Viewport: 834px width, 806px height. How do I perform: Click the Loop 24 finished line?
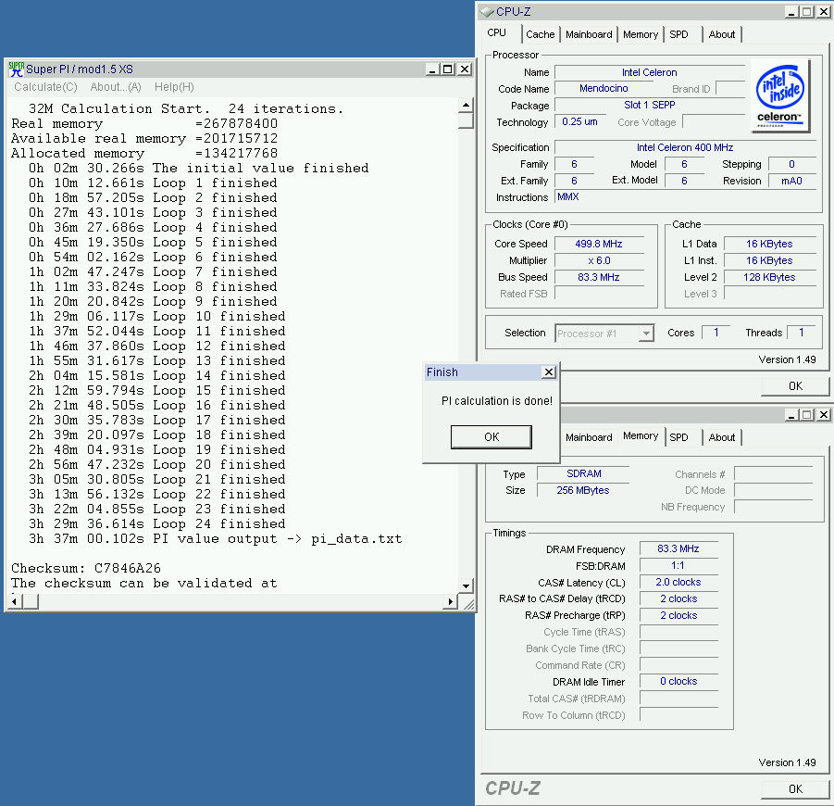click(157, 523)
